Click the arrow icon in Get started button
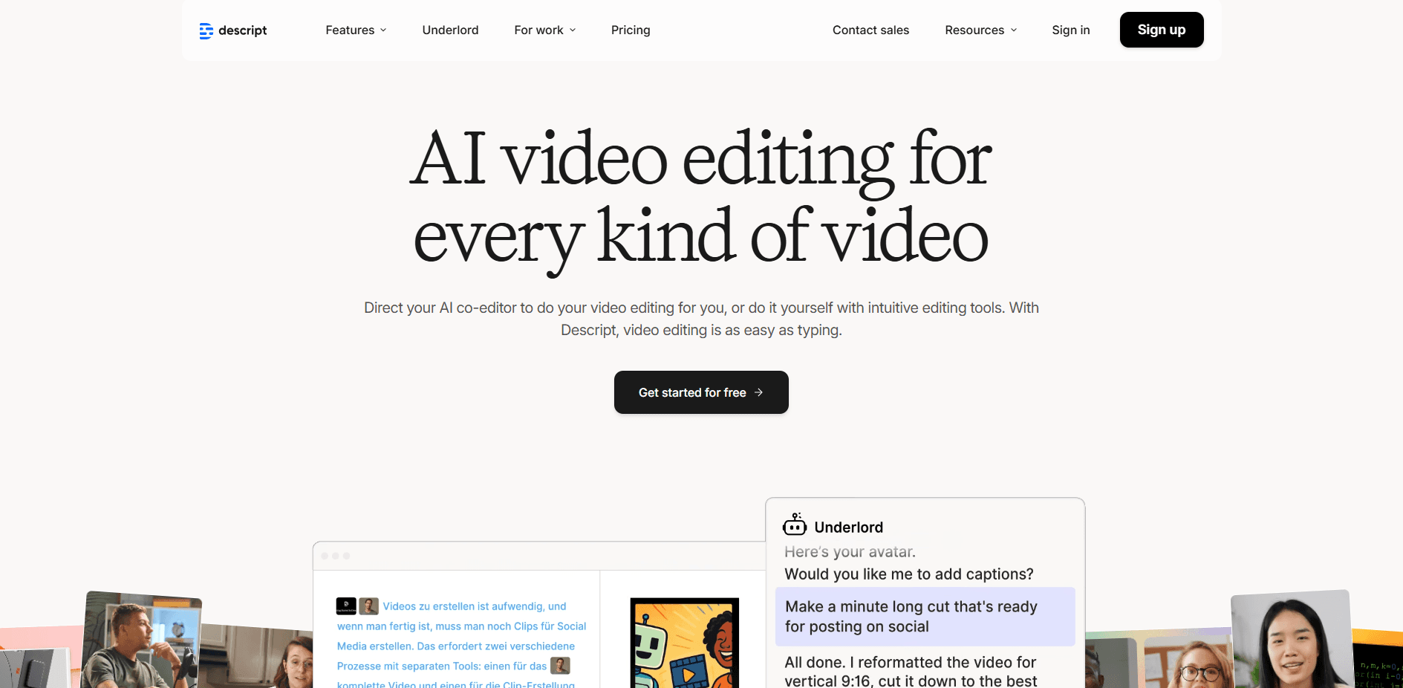The image size is (1403, 688). coord(758,392)
